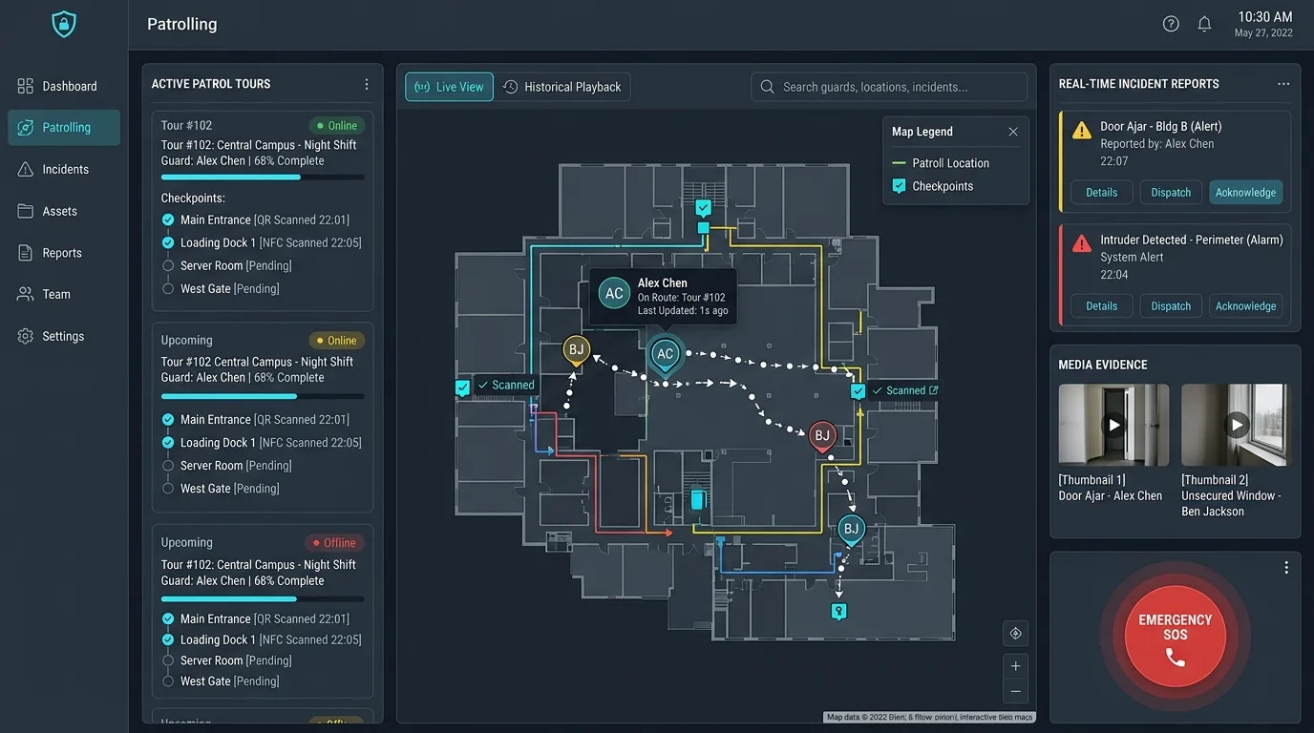Click the checkpoint checkbox left of the Scanned label without a link icon
Viewport: 1314px width, 733px height.
click(x=463, y=387)
